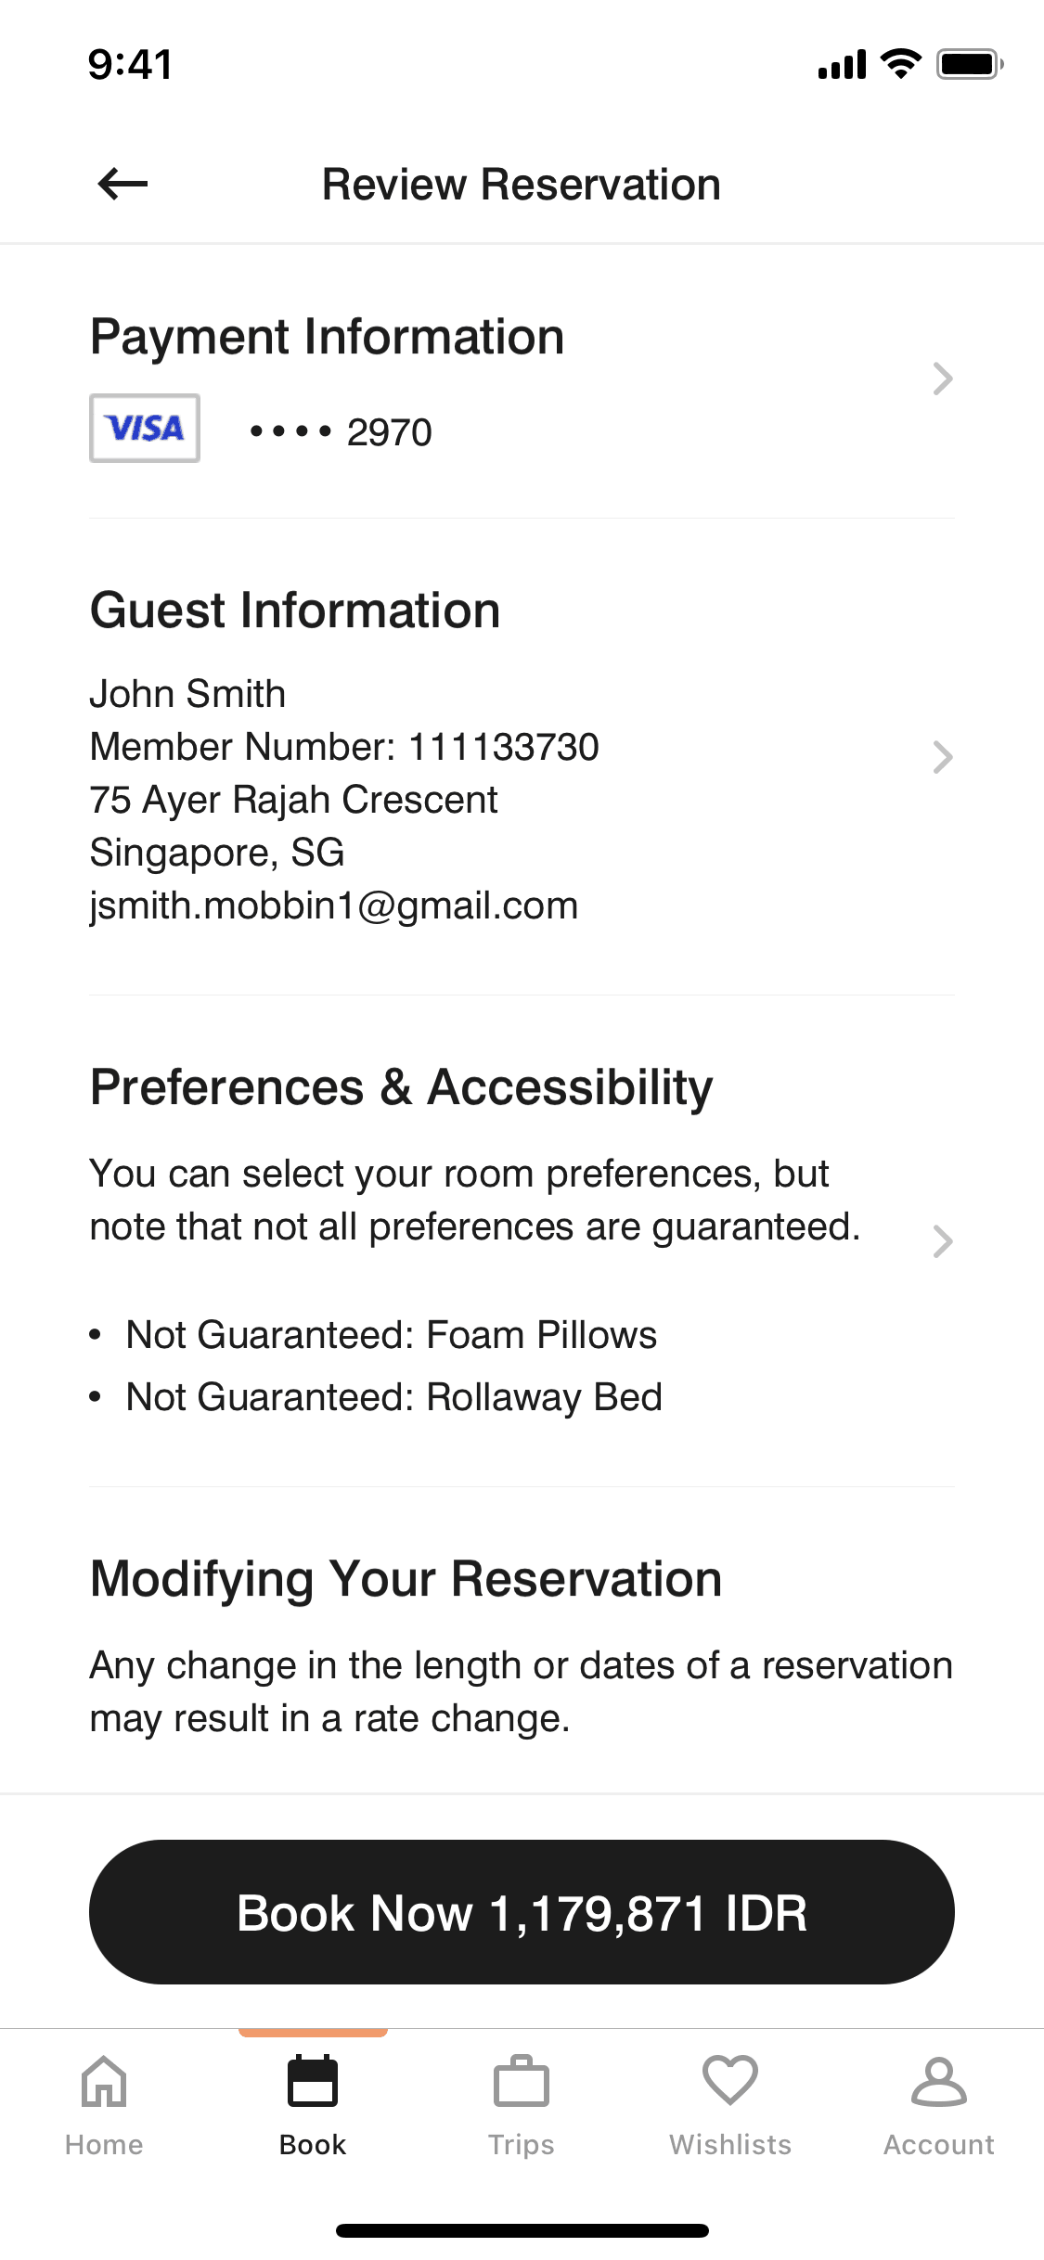This screenshot has height=2260, width=1044.
Task: Tap the jsmith.mobbin1@gmail.com email
Action: [334, 905]
